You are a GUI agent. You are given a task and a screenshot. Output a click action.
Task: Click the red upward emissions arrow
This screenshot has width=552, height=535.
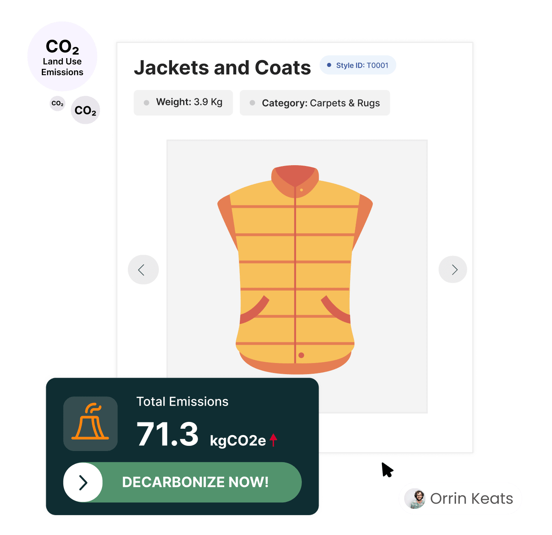point(273,440)
